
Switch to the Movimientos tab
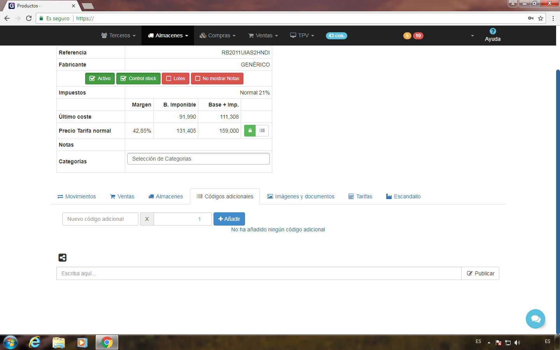pyautogui.click(x=77, y=196)
